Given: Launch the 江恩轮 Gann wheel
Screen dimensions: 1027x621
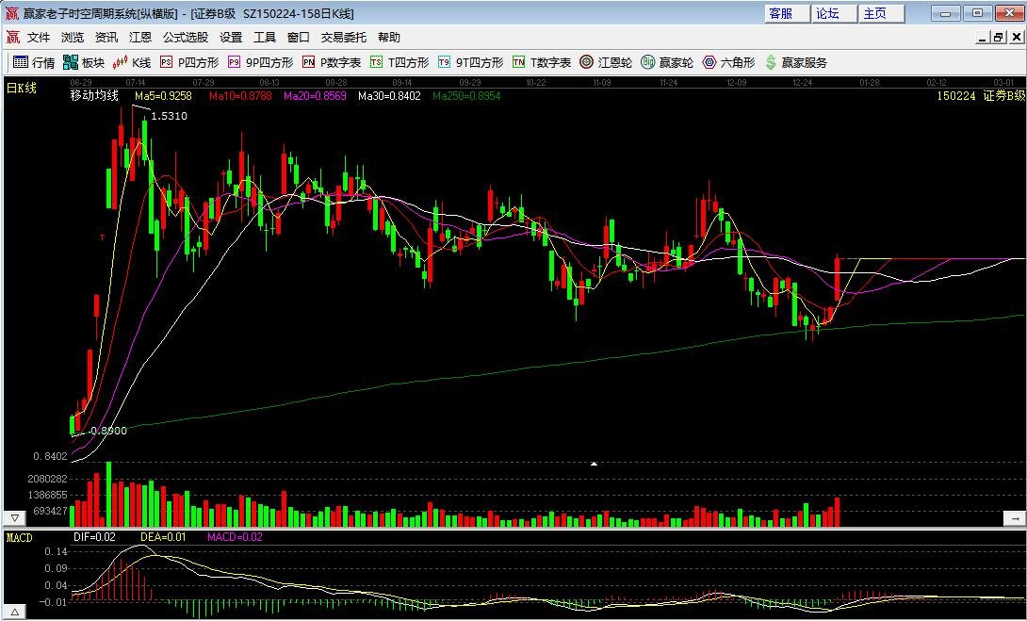Looking at the screenshot, I should point(606,62).
